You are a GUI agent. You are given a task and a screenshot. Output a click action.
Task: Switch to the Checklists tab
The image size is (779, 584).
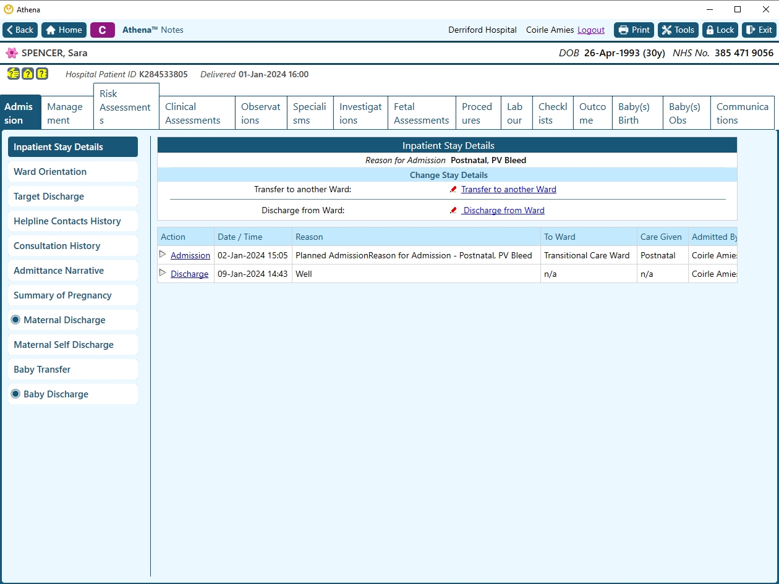pyautogui.click(x=553, y=113)
